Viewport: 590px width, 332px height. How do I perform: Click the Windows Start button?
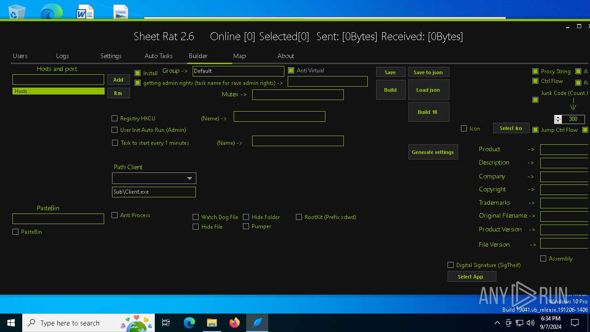coord(11,323)
